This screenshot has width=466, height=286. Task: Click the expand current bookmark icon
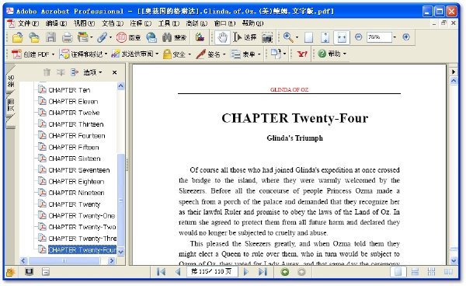pyautogui.click(x=74, y=72)
